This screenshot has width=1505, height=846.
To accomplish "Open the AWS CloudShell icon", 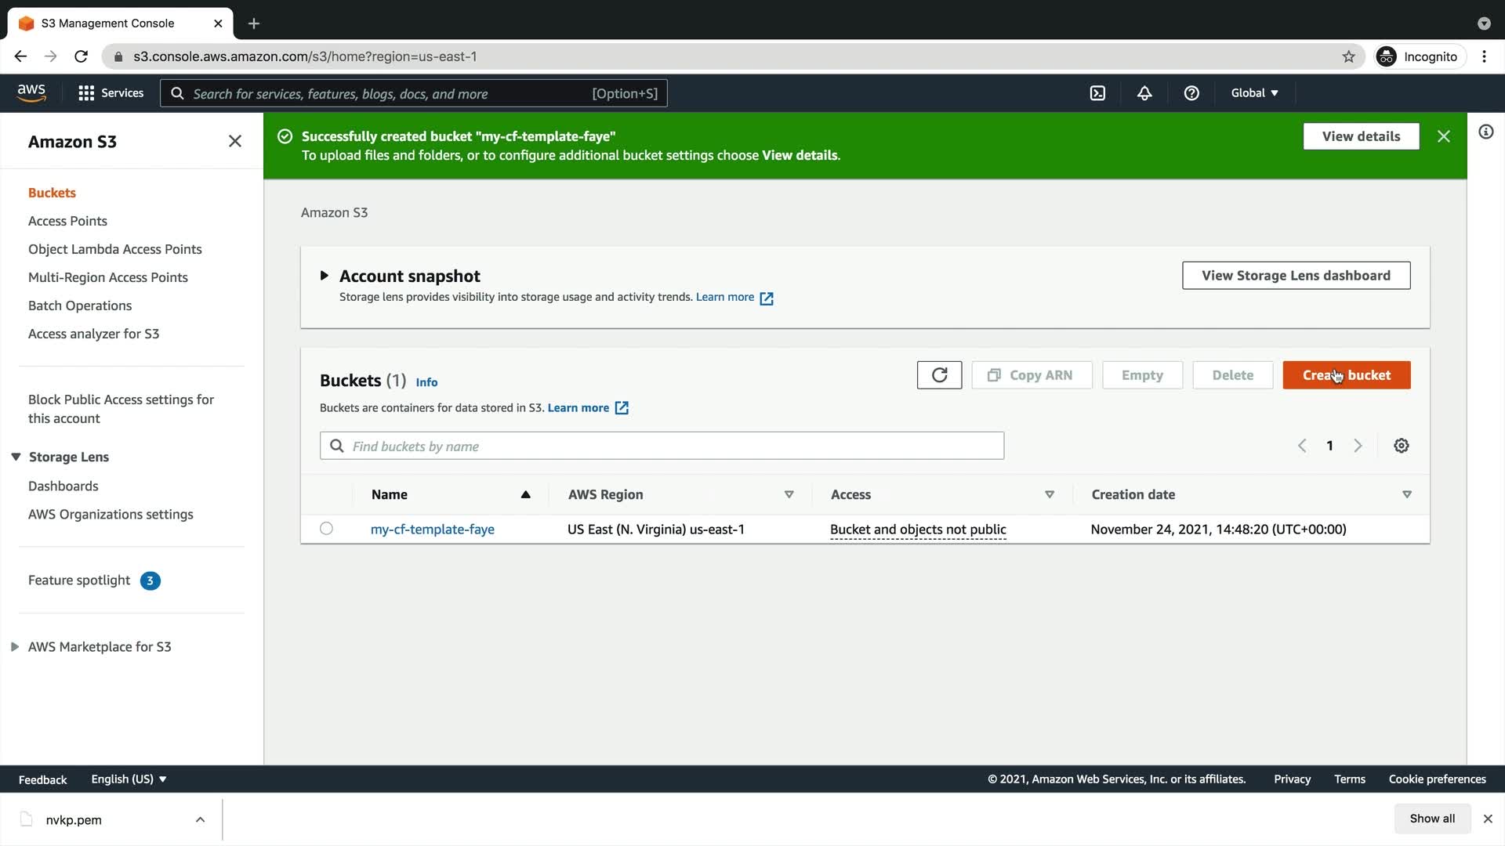I will coord(1097,93).
